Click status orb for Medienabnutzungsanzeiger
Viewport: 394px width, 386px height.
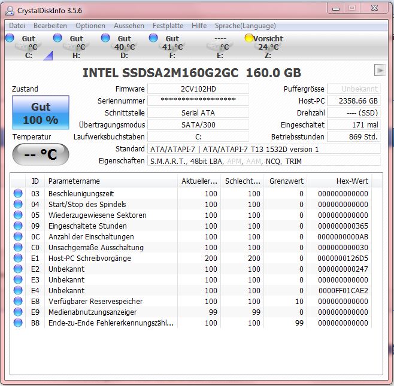18,312
